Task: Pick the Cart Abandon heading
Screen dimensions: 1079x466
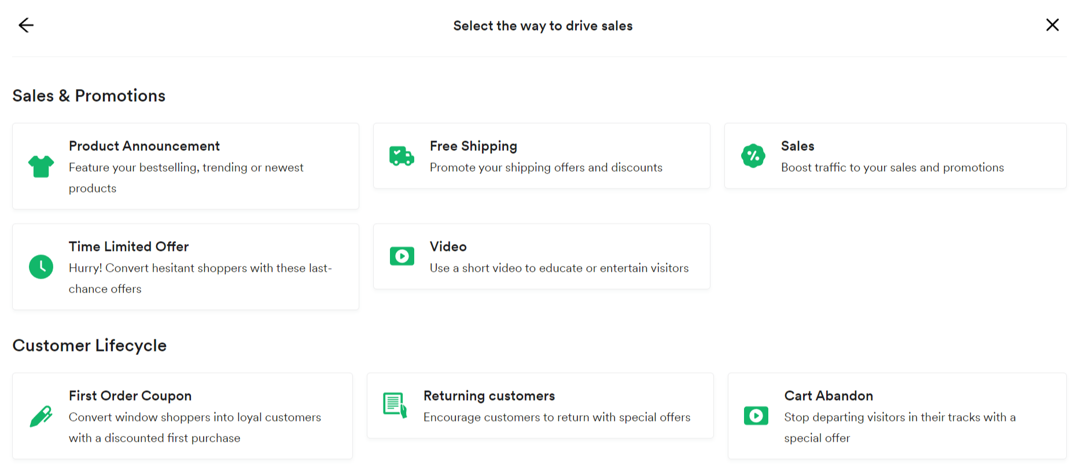Action: tap(828, 395)
